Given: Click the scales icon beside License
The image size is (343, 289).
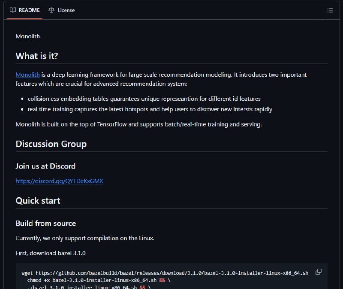Looking at the screenshot, I should tap(51, 10).
